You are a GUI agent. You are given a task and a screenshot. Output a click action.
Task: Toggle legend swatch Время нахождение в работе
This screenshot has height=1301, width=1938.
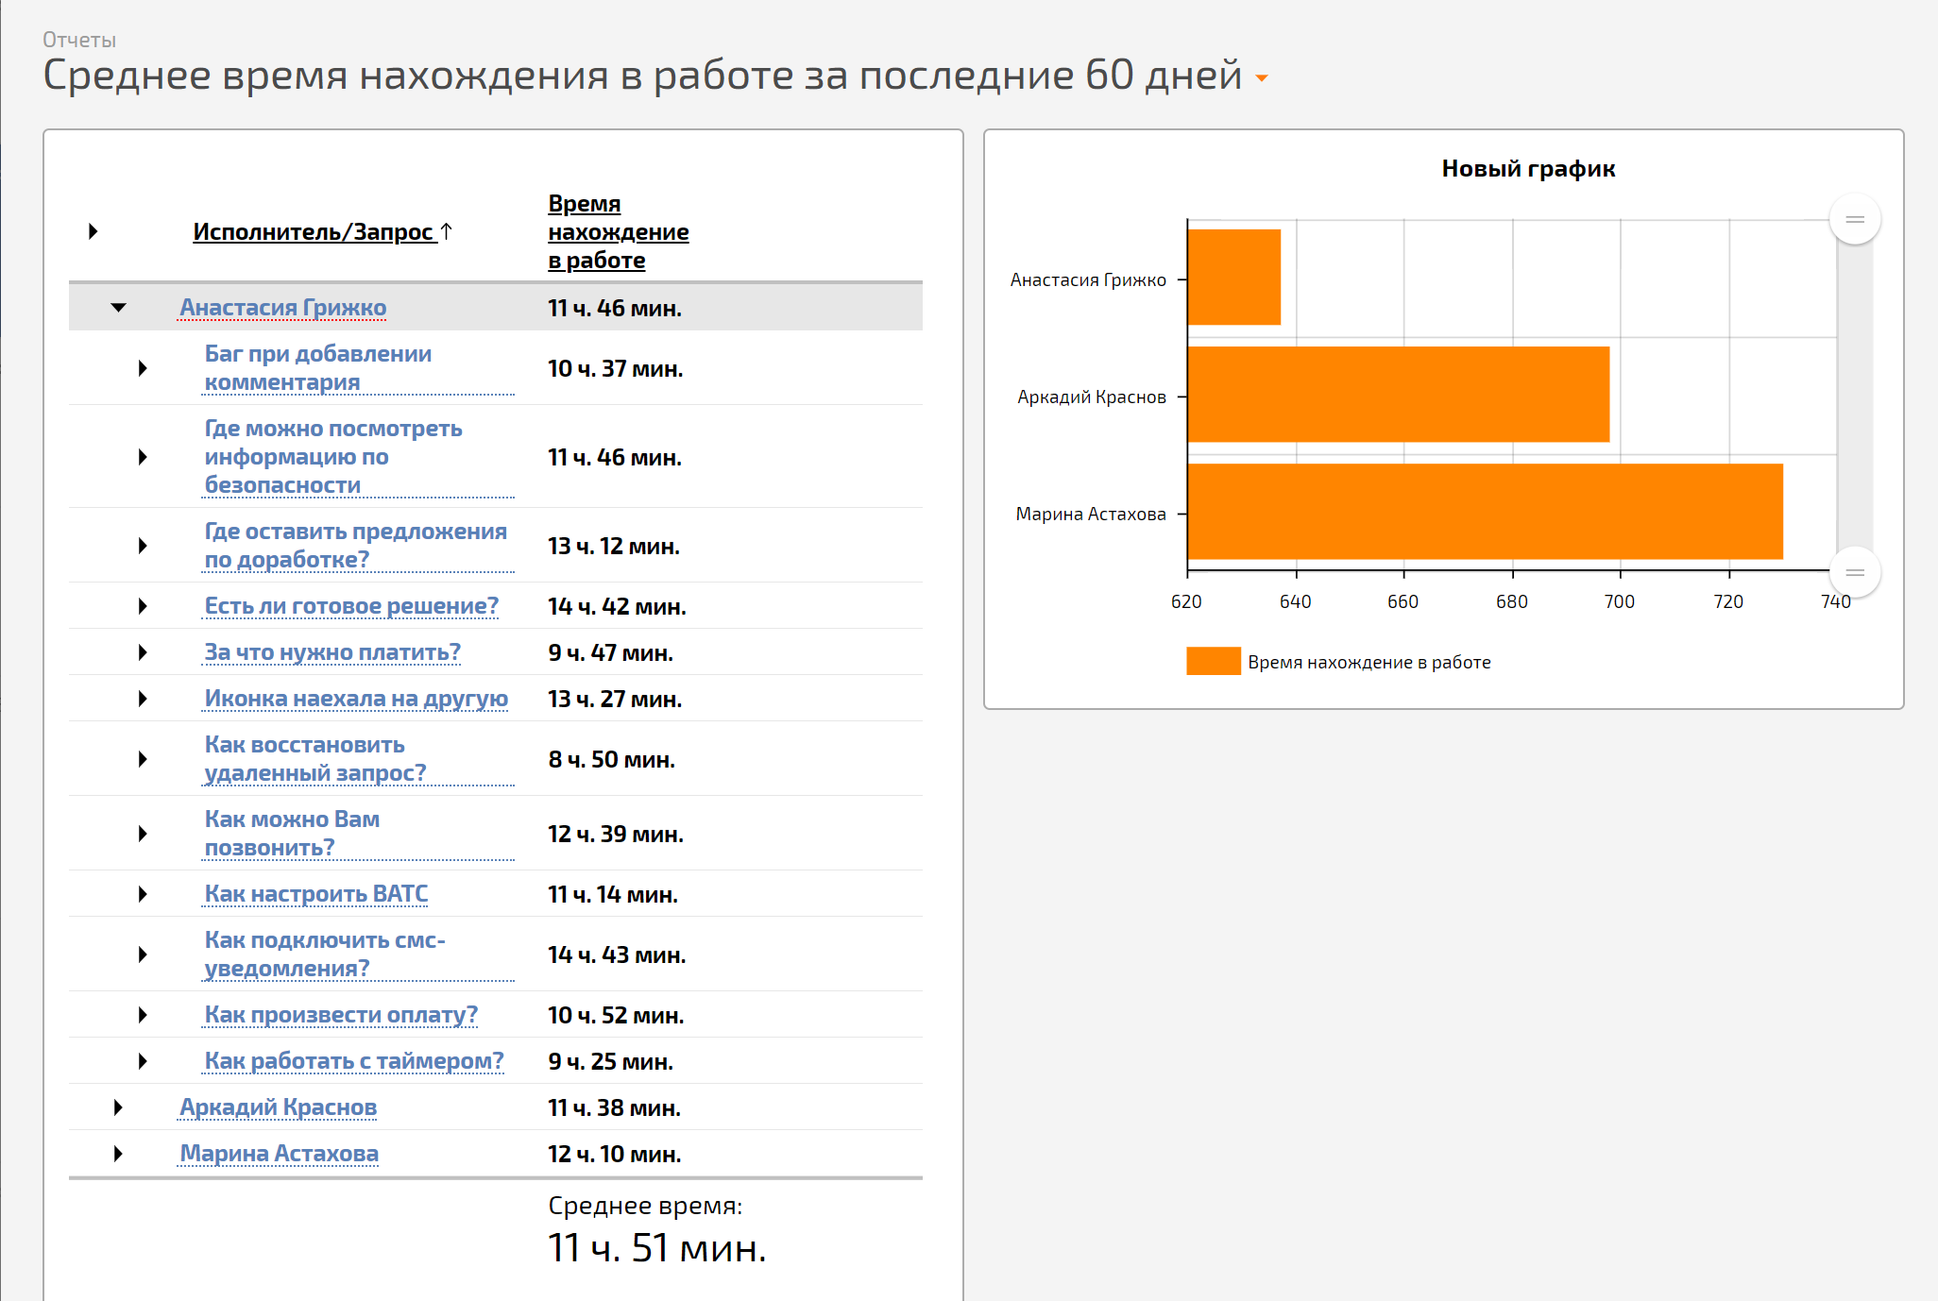1213,661
